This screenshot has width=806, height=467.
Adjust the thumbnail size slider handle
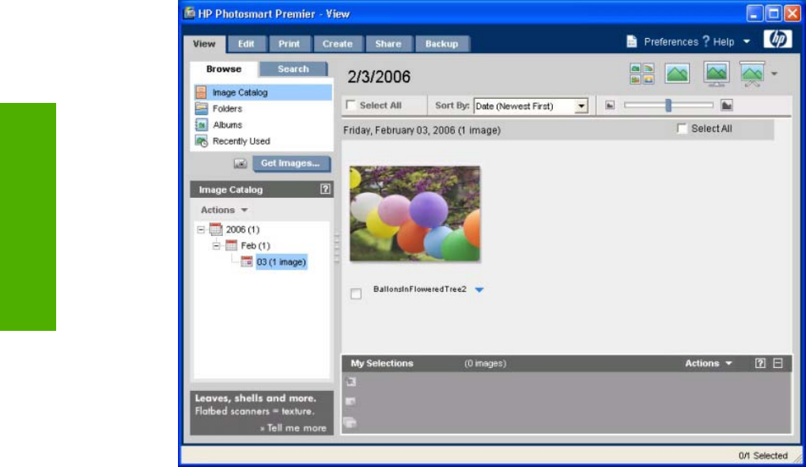[x=668, y=105]
